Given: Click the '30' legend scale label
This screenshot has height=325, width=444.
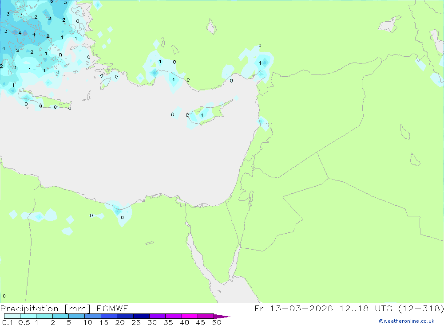Looking at the screenshot, I should (x=152, y=322).
